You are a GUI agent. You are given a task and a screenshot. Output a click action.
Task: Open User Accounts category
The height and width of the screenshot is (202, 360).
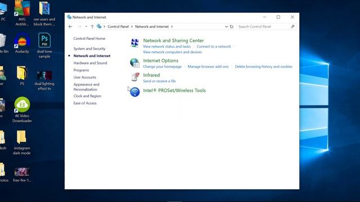[x=85, y=77]
